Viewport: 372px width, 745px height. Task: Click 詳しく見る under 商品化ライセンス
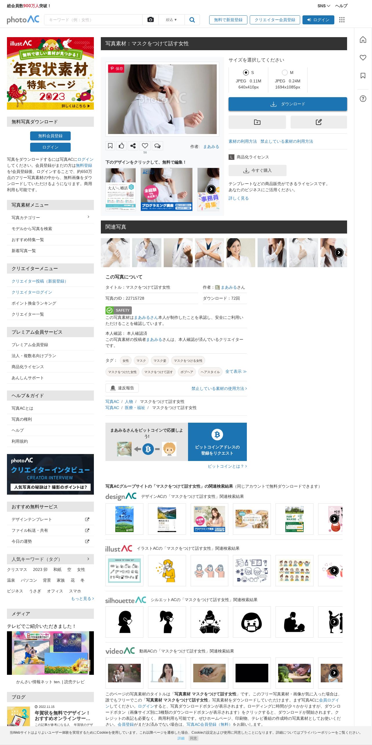(239, 198)
